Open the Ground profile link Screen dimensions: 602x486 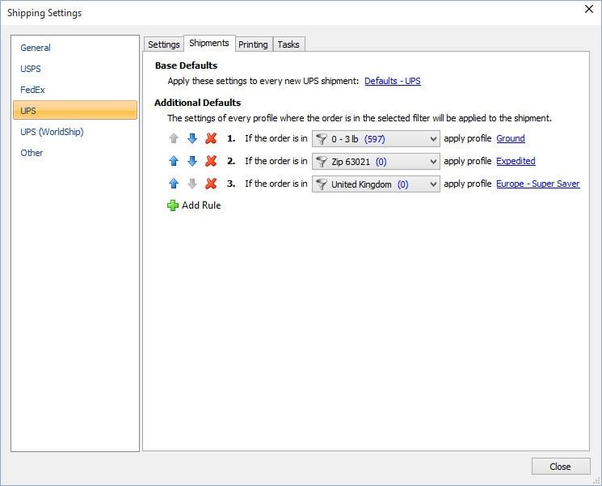pyautogui.click(x=511, y=138)
